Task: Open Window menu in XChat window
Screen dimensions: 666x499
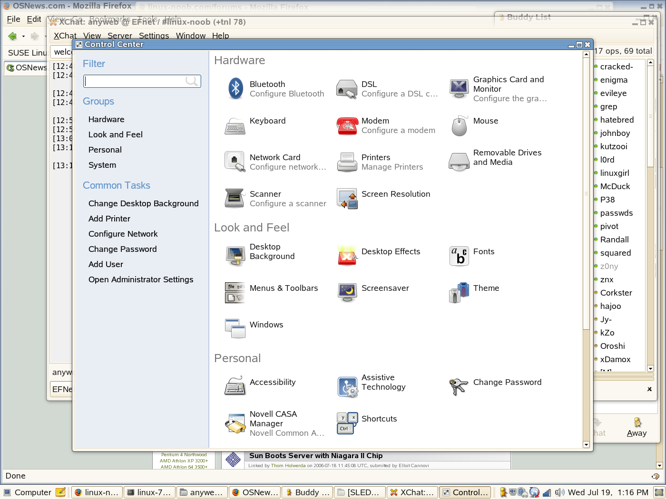Action: tap(190, 36)
